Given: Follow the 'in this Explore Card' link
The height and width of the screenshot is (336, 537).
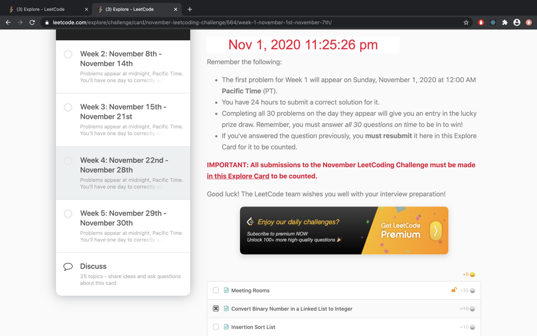Looking at the screenshot, I should pos(238,176).
